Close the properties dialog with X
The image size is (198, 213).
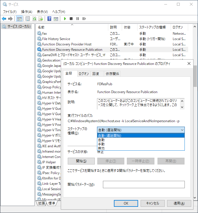(189, 63)
